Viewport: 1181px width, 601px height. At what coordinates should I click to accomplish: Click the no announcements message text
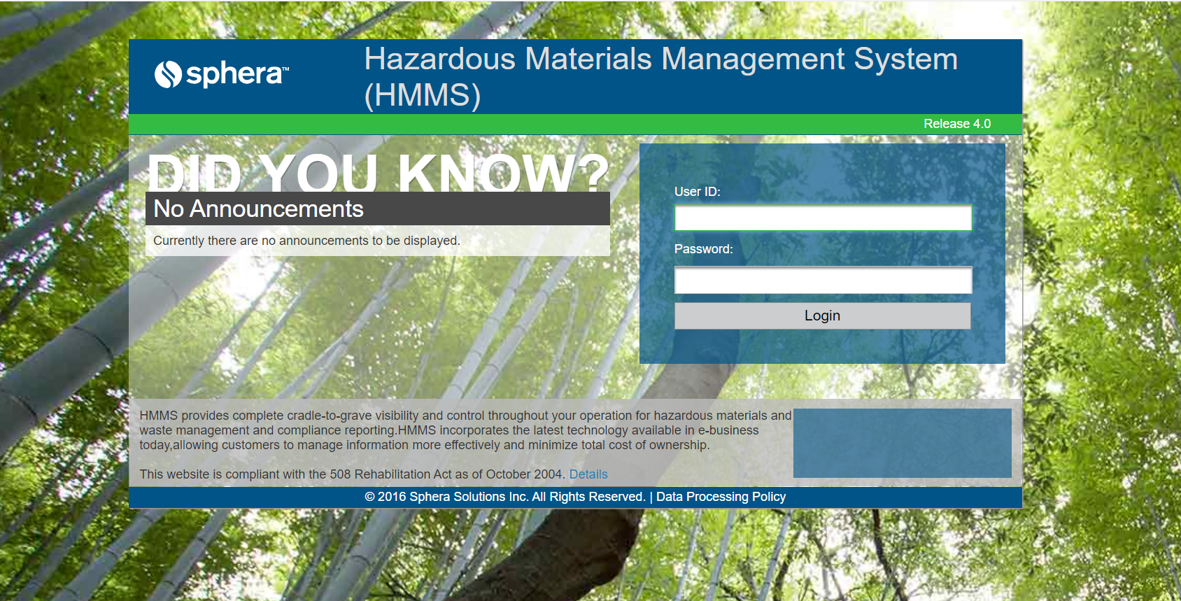(x=306, y=241)
